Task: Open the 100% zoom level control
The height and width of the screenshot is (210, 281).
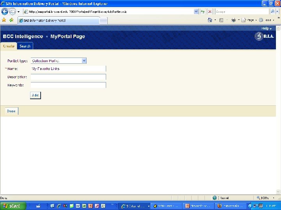Action: [x=266, y=198]
